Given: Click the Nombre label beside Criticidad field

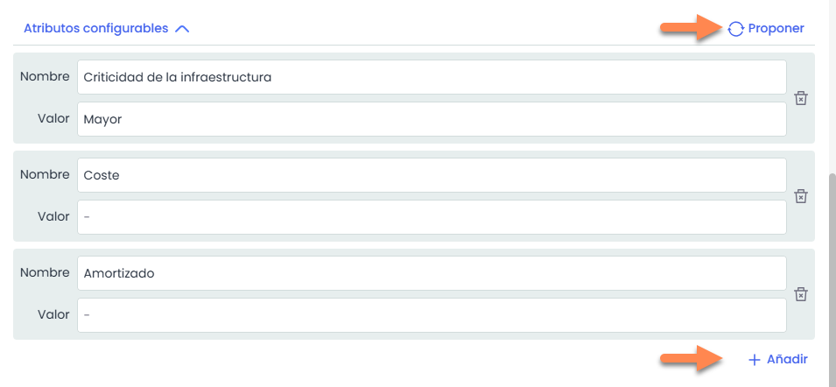Looking at the screenshot, I should 46,76.
